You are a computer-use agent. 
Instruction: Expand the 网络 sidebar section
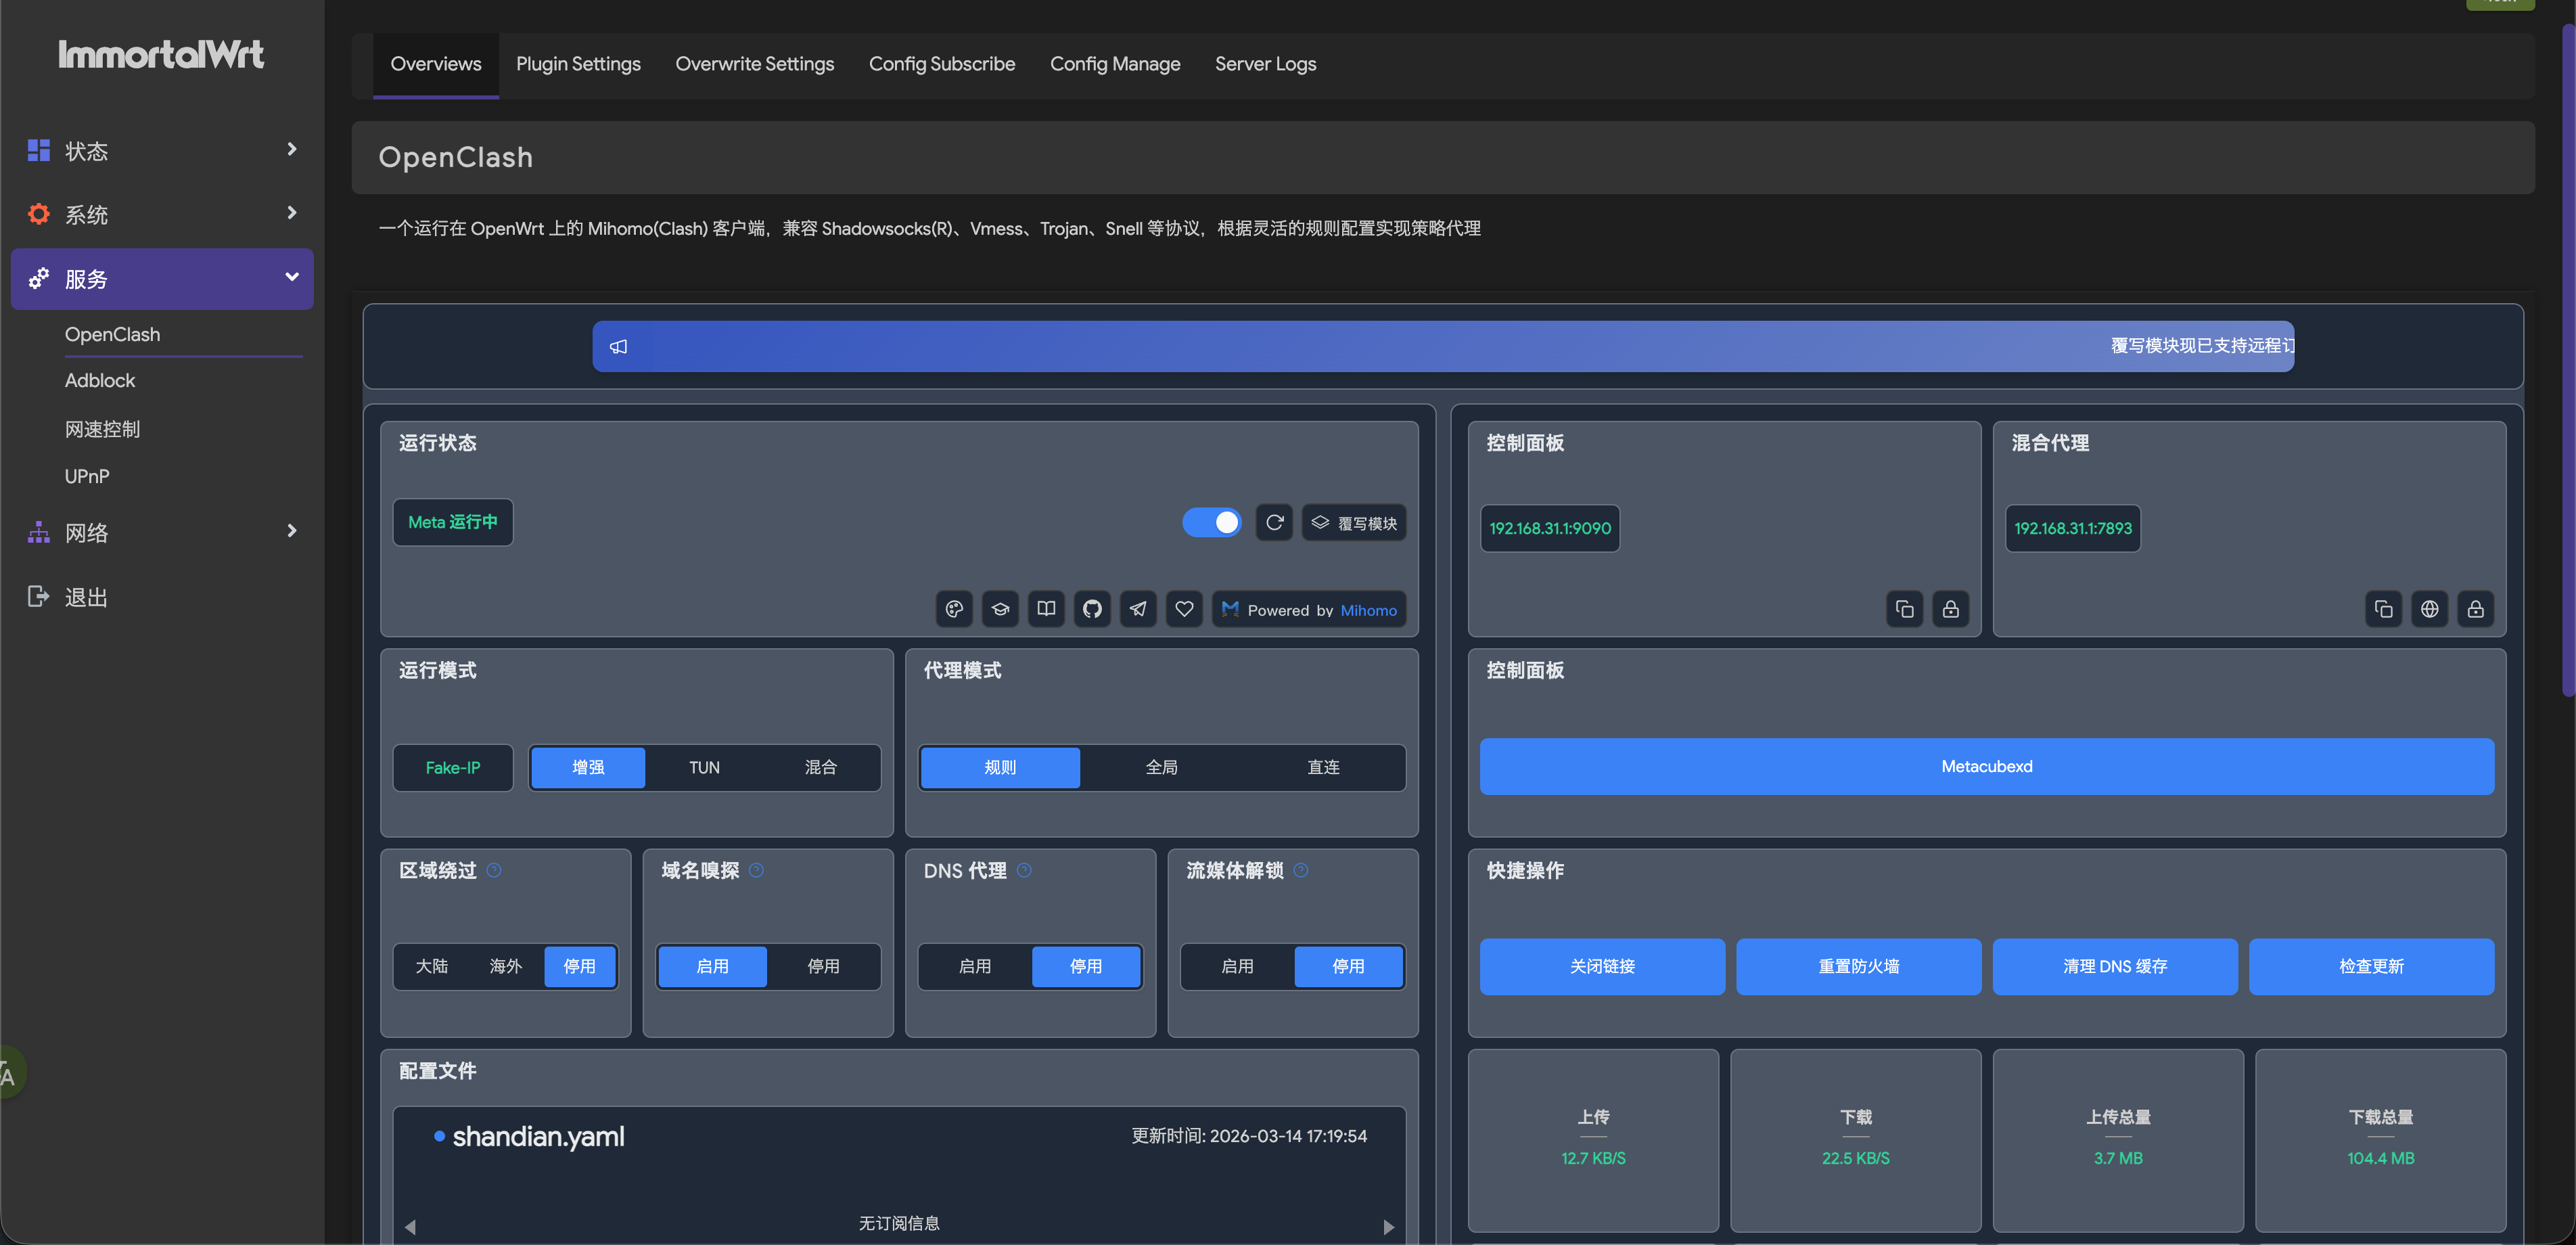click(x=162, y=532)
